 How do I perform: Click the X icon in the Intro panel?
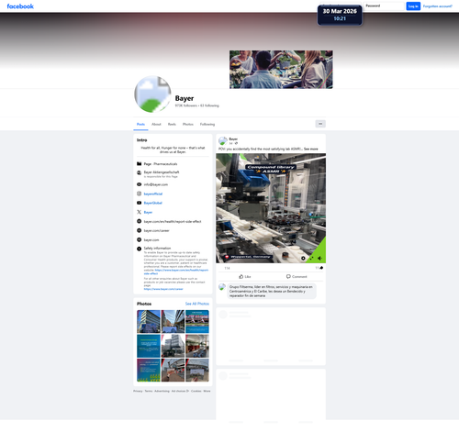(139, 212)
